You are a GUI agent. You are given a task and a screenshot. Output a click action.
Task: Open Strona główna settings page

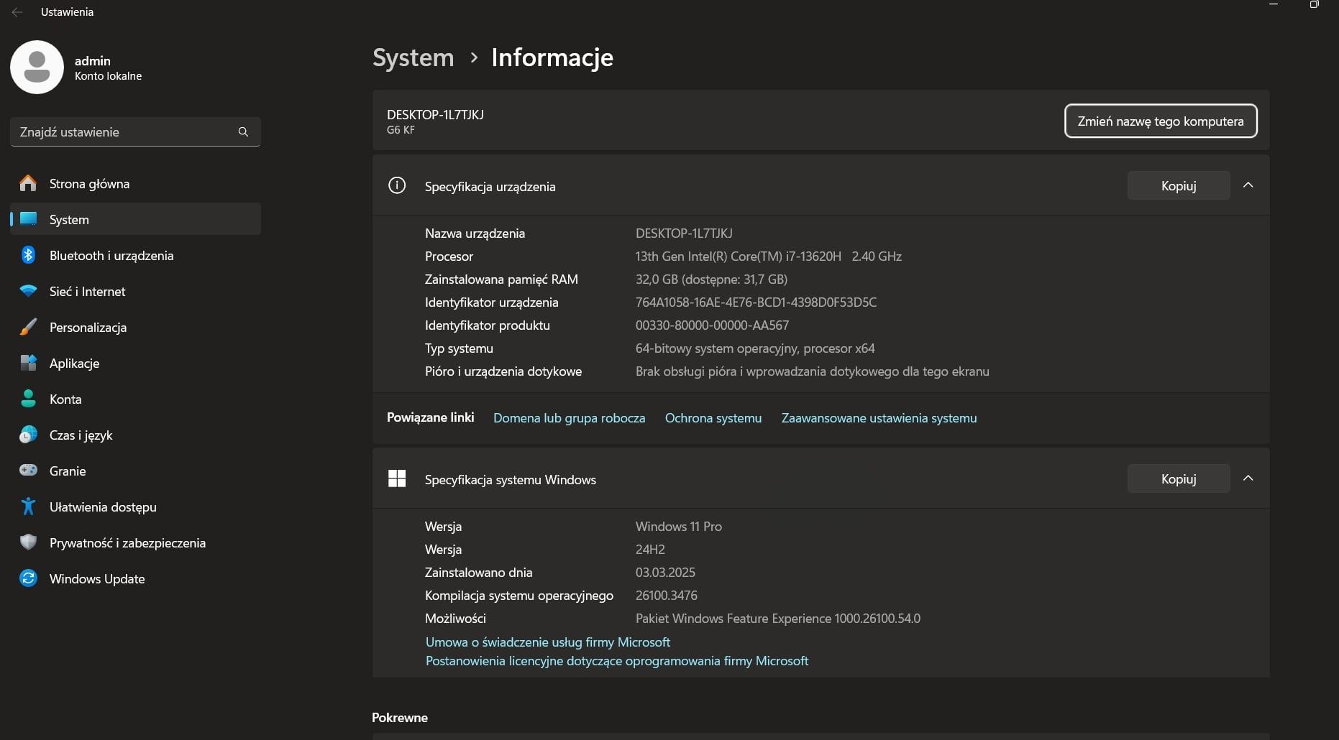pos(135,183)
